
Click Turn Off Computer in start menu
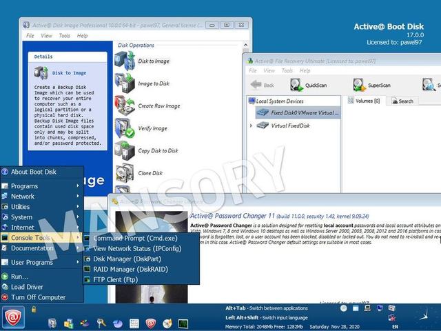[x=41, y=297]
